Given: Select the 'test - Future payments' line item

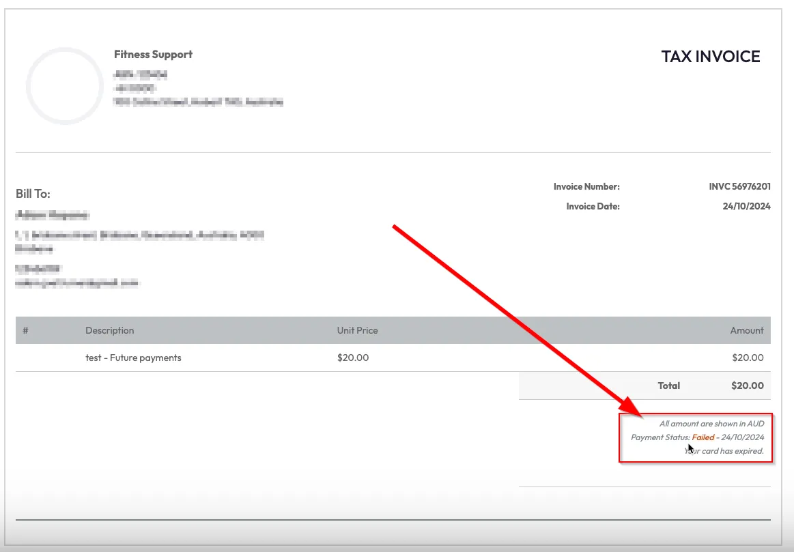Looking at the screenshot, I should pos(133,358).
